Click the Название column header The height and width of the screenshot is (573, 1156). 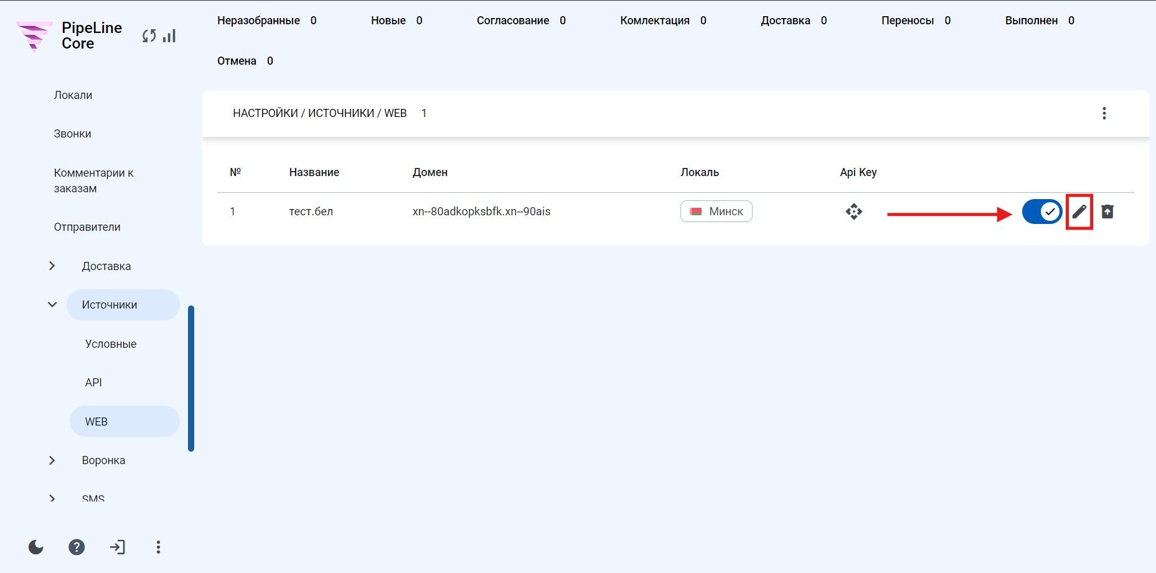314,172
